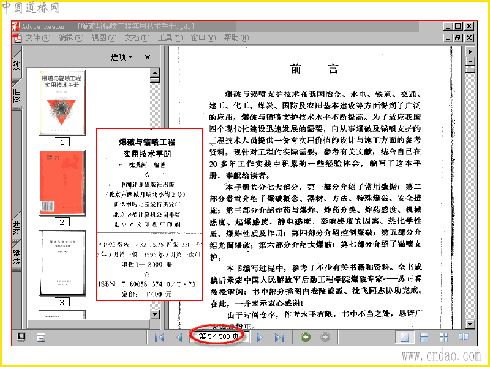Go to the first page

click(x=160, y=338)
